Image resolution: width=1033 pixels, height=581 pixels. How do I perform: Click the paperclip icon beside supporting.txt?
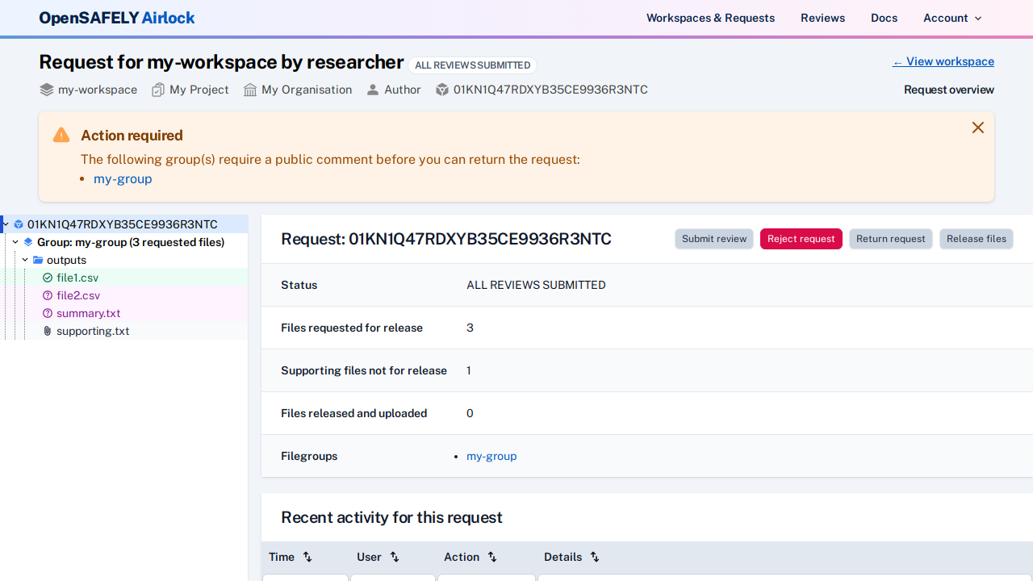coord(48,331)
